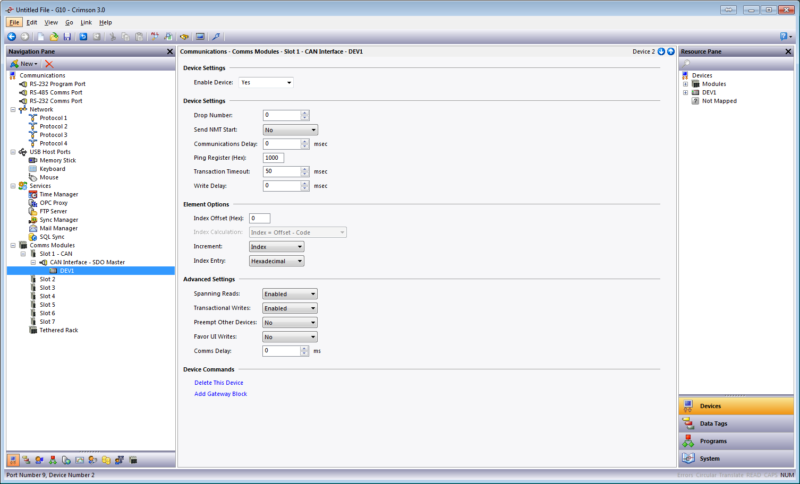Open the Go menu
Screen dimensions: 800x484
tap(69, 22)
